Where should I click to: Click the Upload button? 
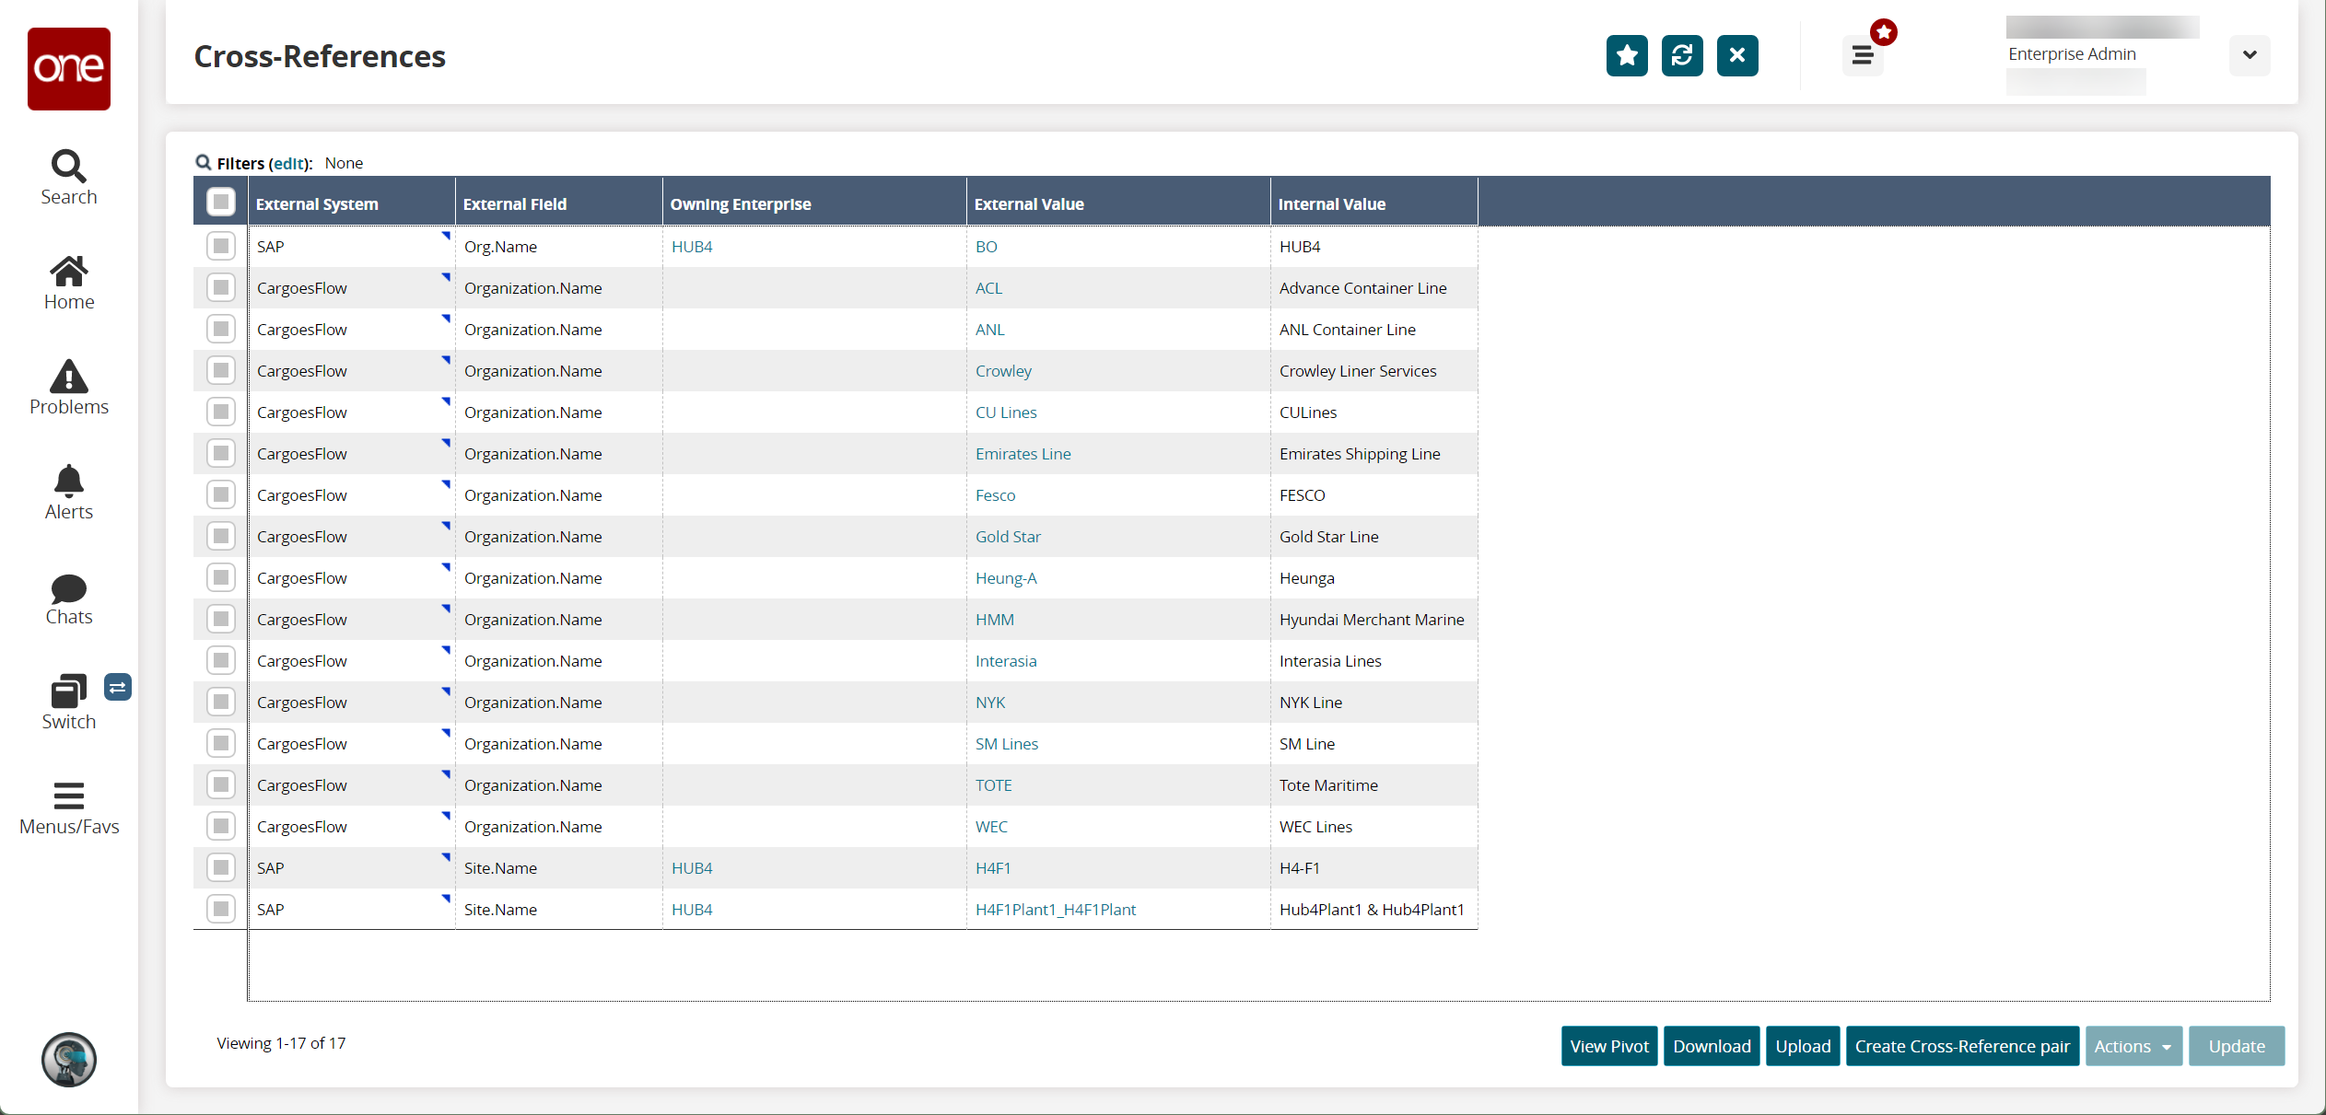1803,1046
